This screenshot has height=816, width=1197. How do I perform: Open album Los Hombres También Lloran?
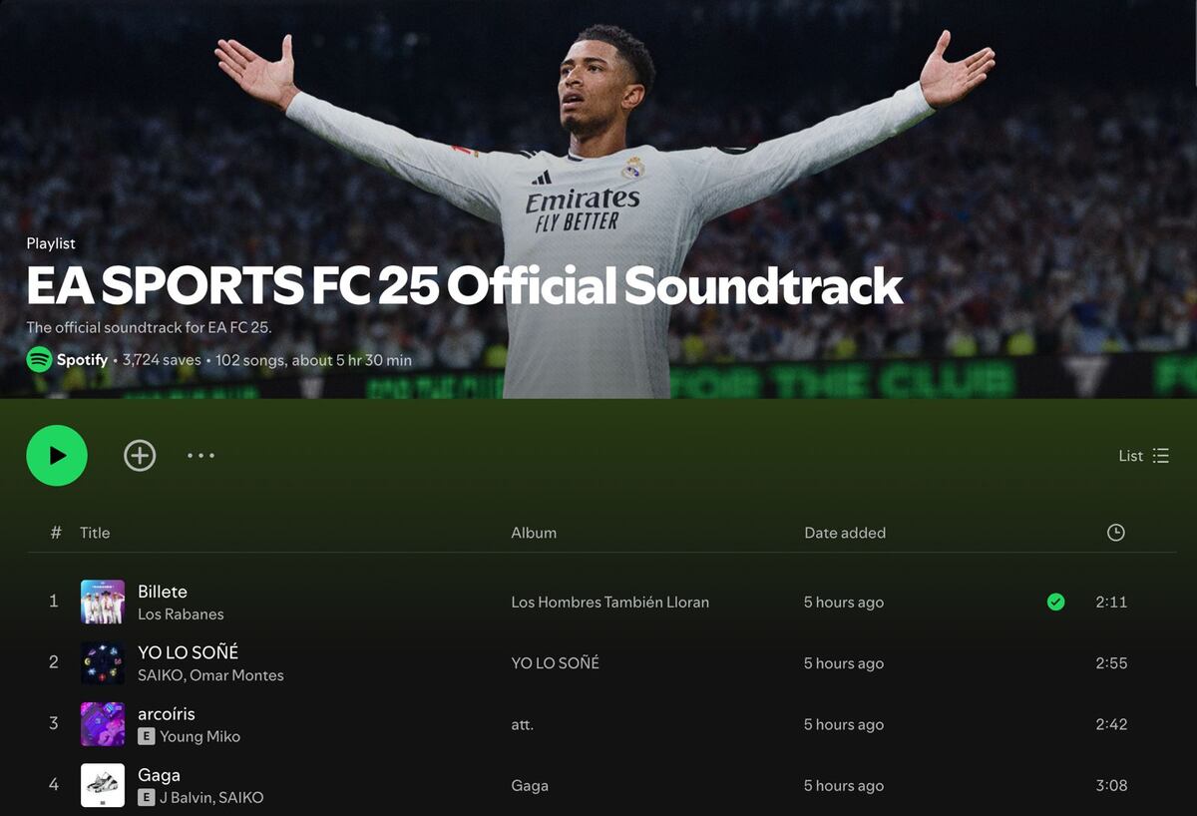pos(610,603)
